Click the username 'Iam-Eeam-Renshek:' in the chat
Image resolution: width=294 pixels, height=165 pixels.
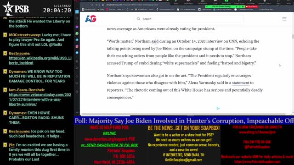coord(27,90)
